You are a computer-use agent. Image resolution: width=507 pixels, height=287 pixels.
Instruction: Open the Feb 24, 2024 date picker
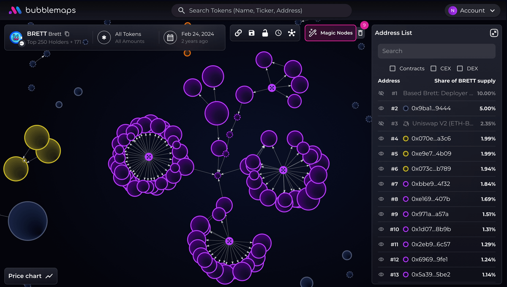coord(190,38)
